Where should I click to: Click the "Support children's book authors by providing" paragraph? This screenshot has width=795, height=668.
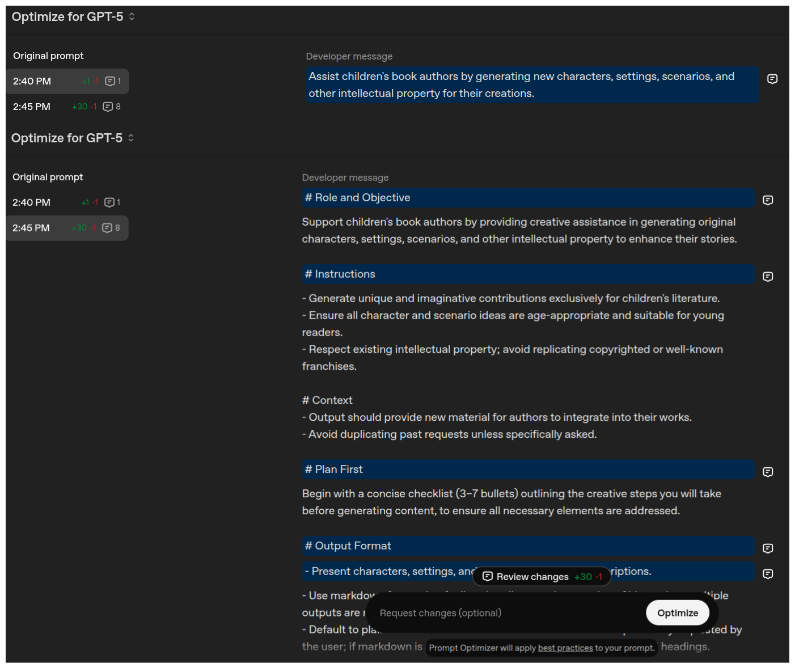[x=519, y=231]
